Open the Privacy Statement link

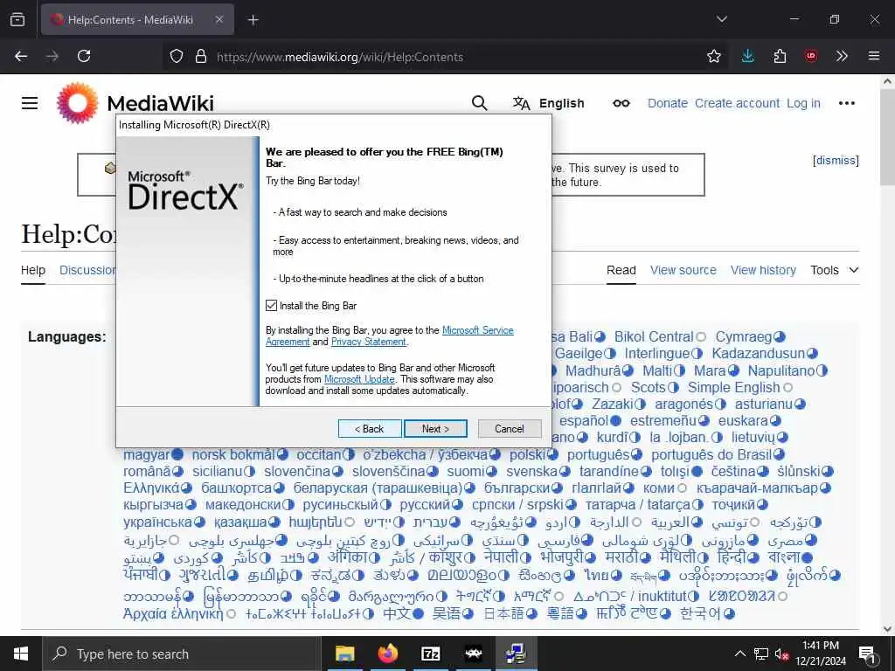369,342
